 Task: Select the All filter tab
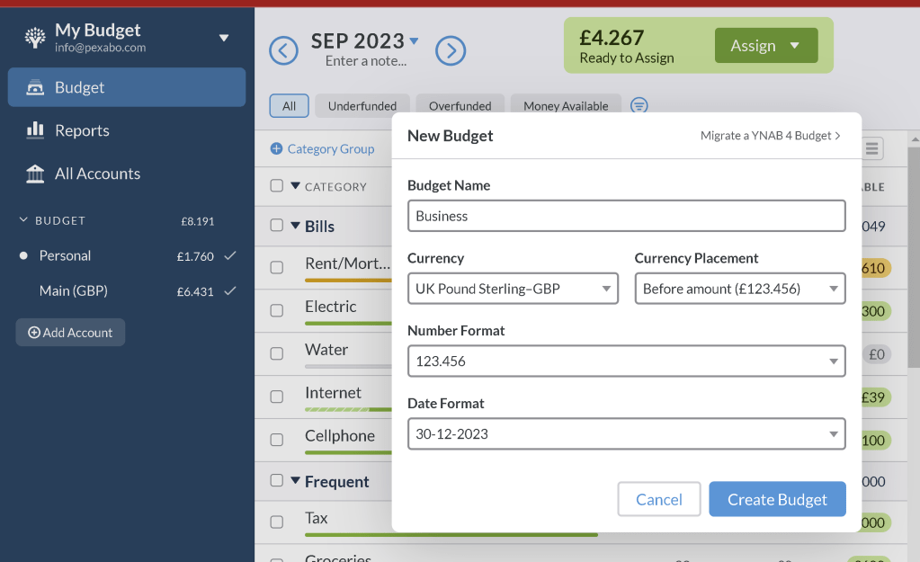[x=289, y=106]
